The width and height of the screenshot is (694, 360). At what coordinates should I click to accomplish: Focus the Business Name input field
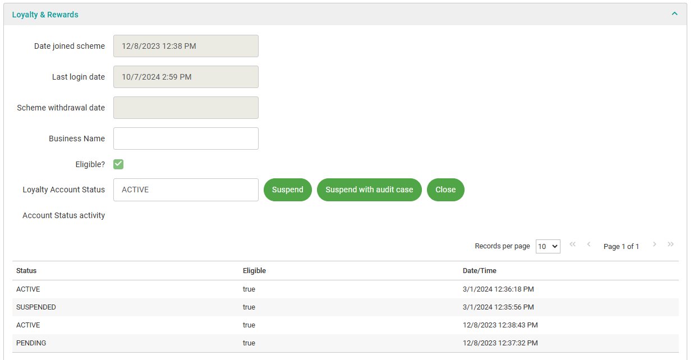coord(186,139)
